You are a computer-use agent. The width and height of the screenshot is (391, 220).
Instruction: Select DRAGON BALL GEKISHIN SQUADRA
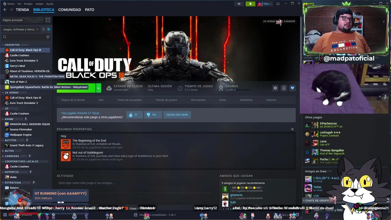[30, 124]
